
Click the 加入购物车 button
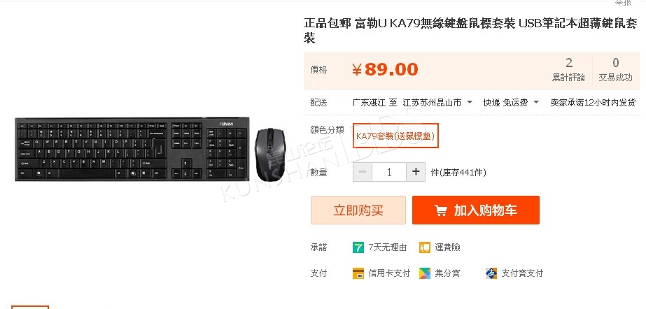476,210
